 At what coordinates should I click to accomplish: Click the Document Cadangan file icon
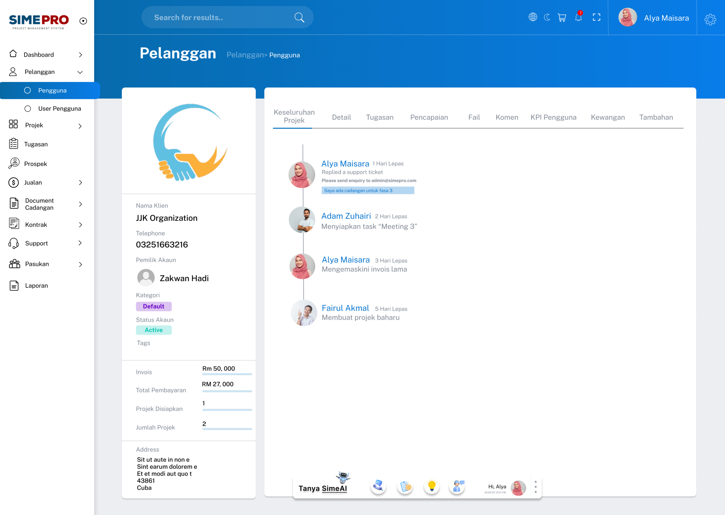pos(14,203)
